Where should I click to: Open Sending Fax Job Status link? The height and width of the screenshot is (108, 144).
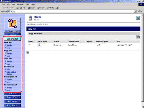tap(9, 79)
